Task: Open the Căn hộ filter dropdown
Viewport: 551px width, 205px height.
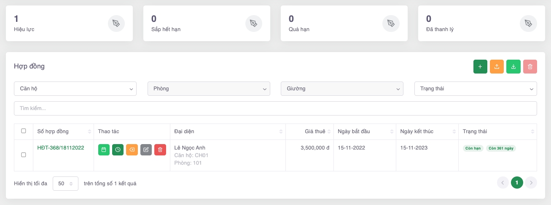Action: click(75, 89)
